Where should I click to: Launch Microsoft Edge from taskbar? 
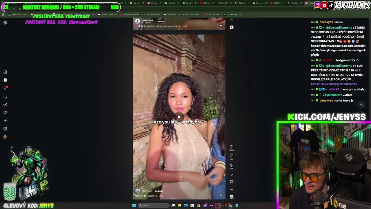click(186, 206)
